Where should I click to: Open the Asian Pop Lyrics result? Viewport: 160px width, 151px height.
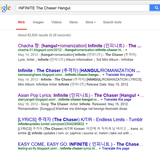pyautogui.click(x=81, y=95)
